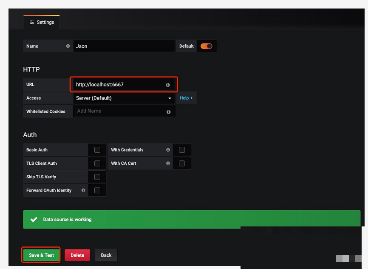Image resolution: width=368 pixels, height=269 pixels.
Task: Click the info icon inside the URL field
Action: pos(167,85)
